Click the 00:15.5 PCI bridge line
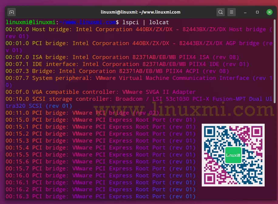Viewport: 278px width, 204px height. click(x=100, y=155)
